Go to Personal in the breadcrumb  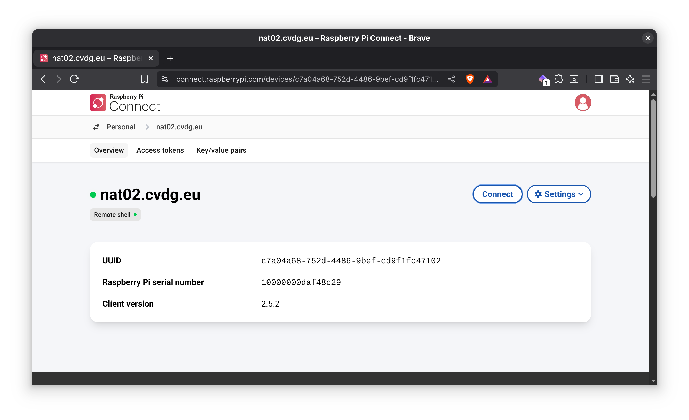(x=121, y=127)
